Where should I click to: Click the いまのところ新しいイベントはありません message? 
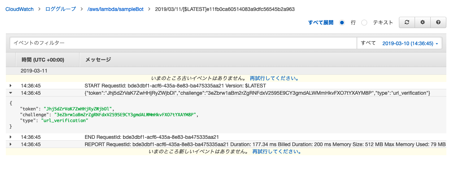click(x=199, y=151)
